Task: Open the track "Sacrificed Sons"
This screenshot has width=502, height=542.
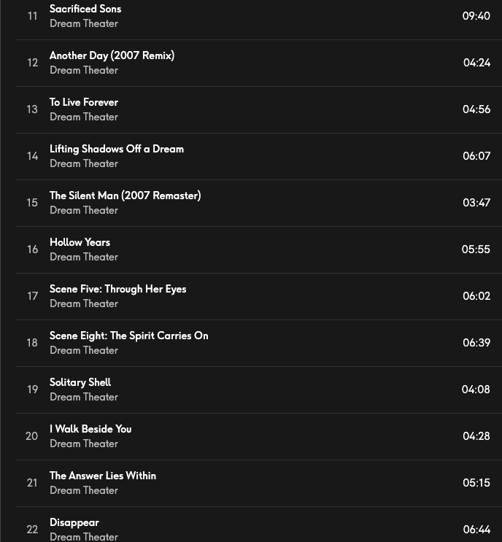Action: (x=85, y=9)
